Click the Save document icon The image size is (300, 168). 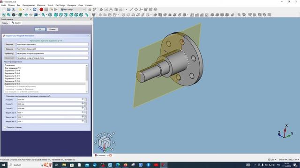click(14, 9)
